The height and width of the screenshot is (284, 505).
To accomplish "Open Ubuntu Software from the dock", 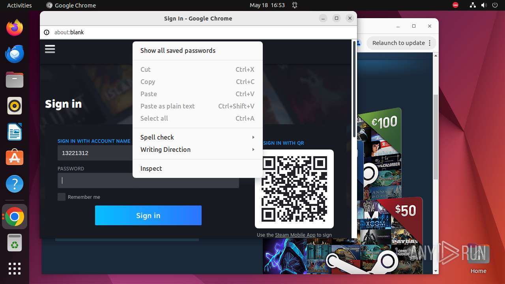I will pyautogui.click(x=15, y=158).
